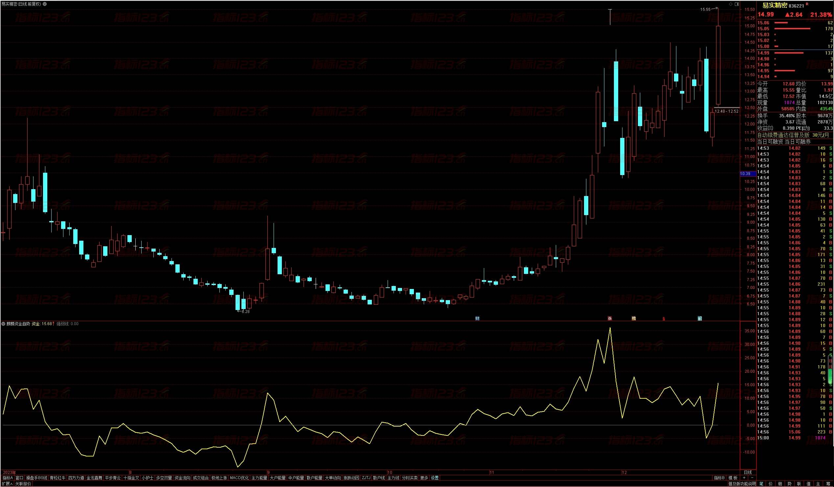Choose the 小护士 indicator
The height and width of the screenshot is (487, 834).
click(x=147, y=478)
